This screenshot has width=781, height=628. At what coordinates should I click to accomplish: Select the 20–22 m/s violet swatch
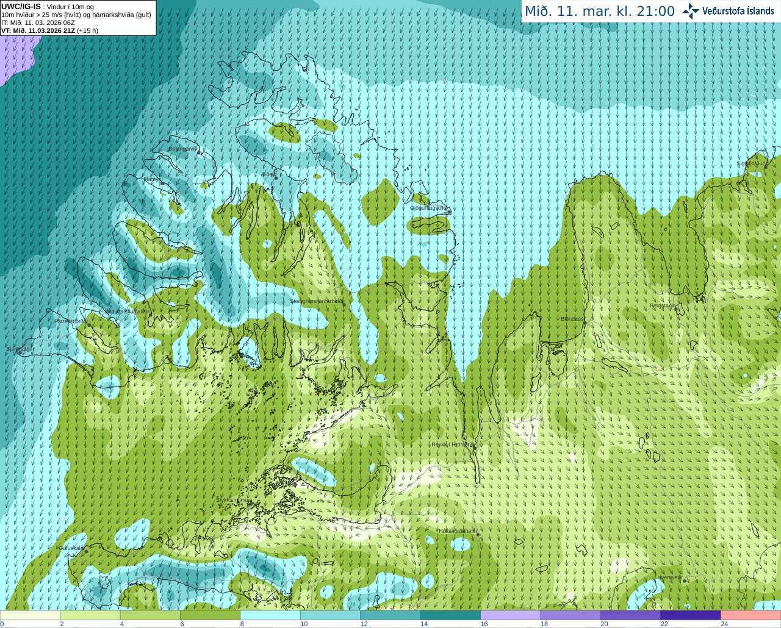(x=630, y=615)
